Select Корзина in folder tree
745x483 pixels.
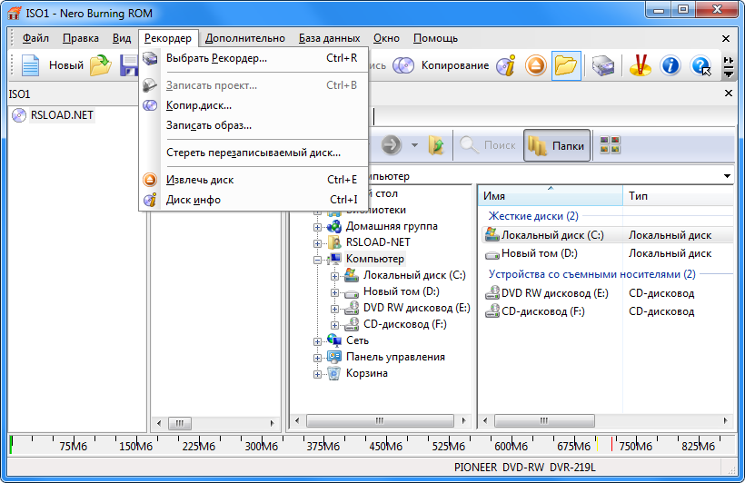[x=366, y=373]
